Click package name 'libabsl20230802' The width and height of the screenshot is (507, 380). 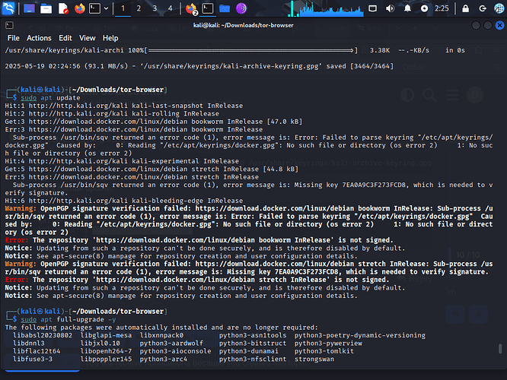43,335
